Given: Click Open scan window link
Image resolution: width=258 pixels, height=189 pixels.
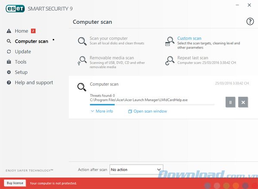Looking at the screenshot, I should 150,111.
